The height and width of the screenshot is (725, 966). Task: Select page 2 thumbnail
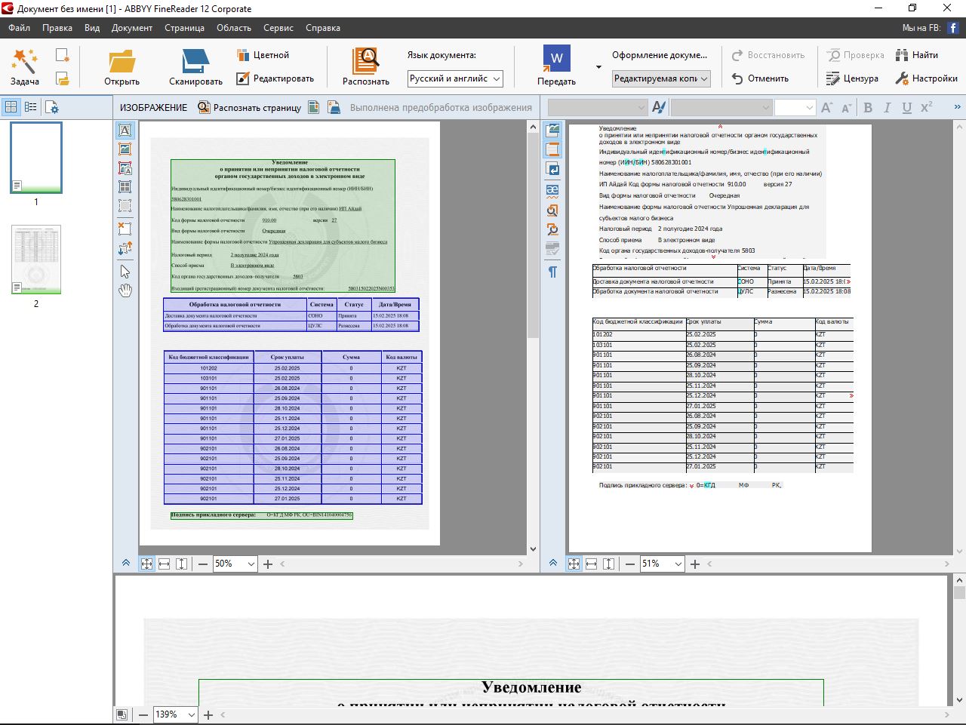click(x=36, y=260)
